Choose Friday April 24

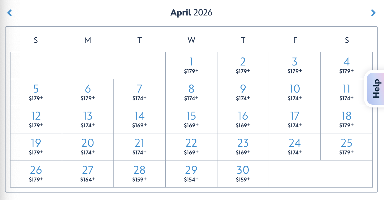click(x=295, y=147)
